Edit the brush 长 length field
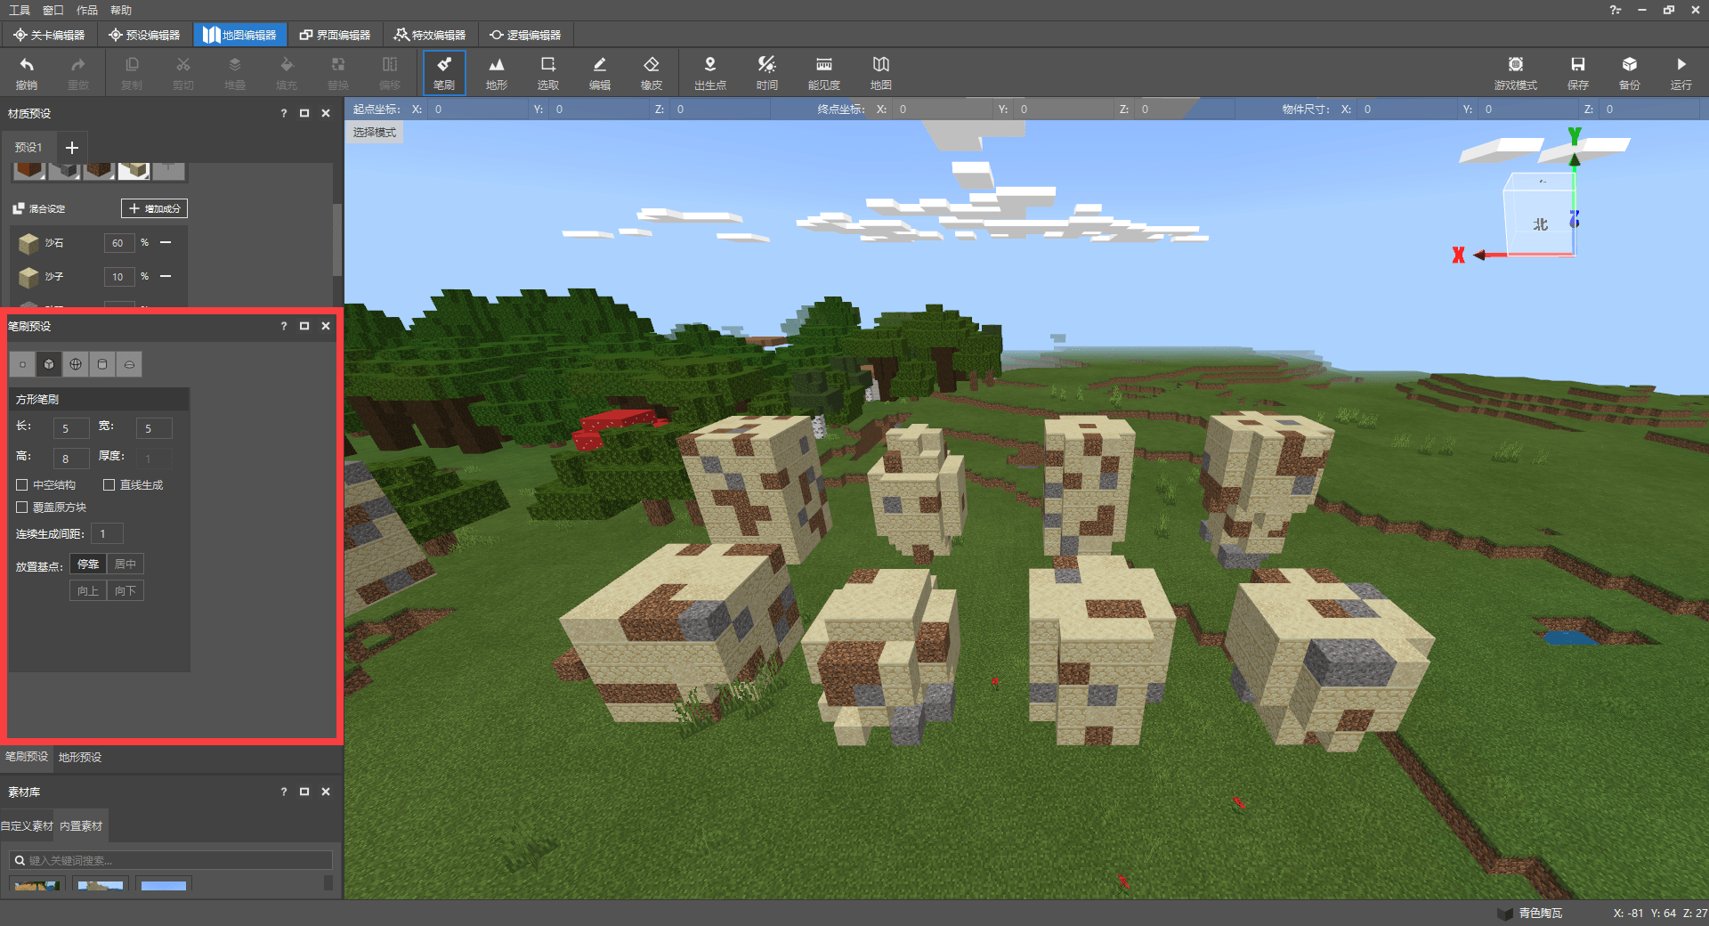The image size is (1709, 926). tap(71, 428)
